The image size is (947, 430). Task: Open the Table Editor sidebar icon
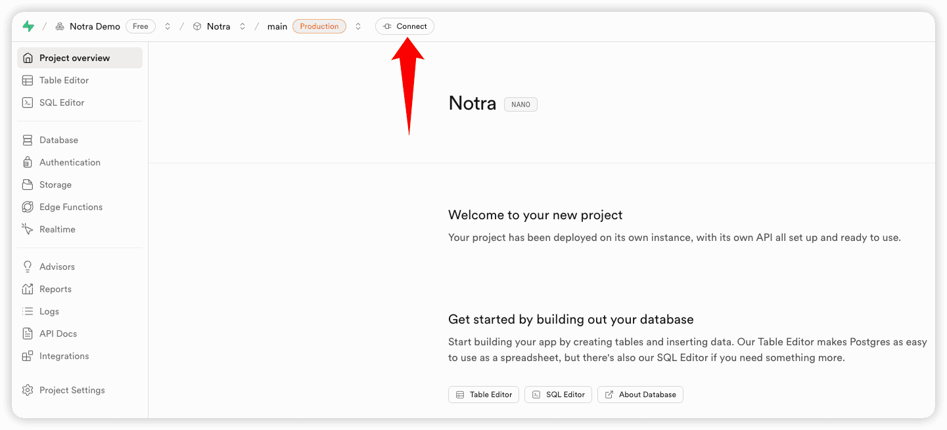[x=28, y=81]
